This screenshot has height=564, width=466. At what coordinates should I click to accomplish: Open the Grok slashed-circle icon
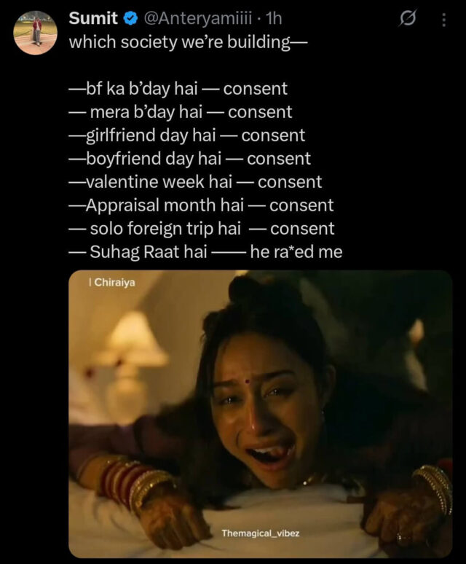pyautogui.click(x=408, y=18)
